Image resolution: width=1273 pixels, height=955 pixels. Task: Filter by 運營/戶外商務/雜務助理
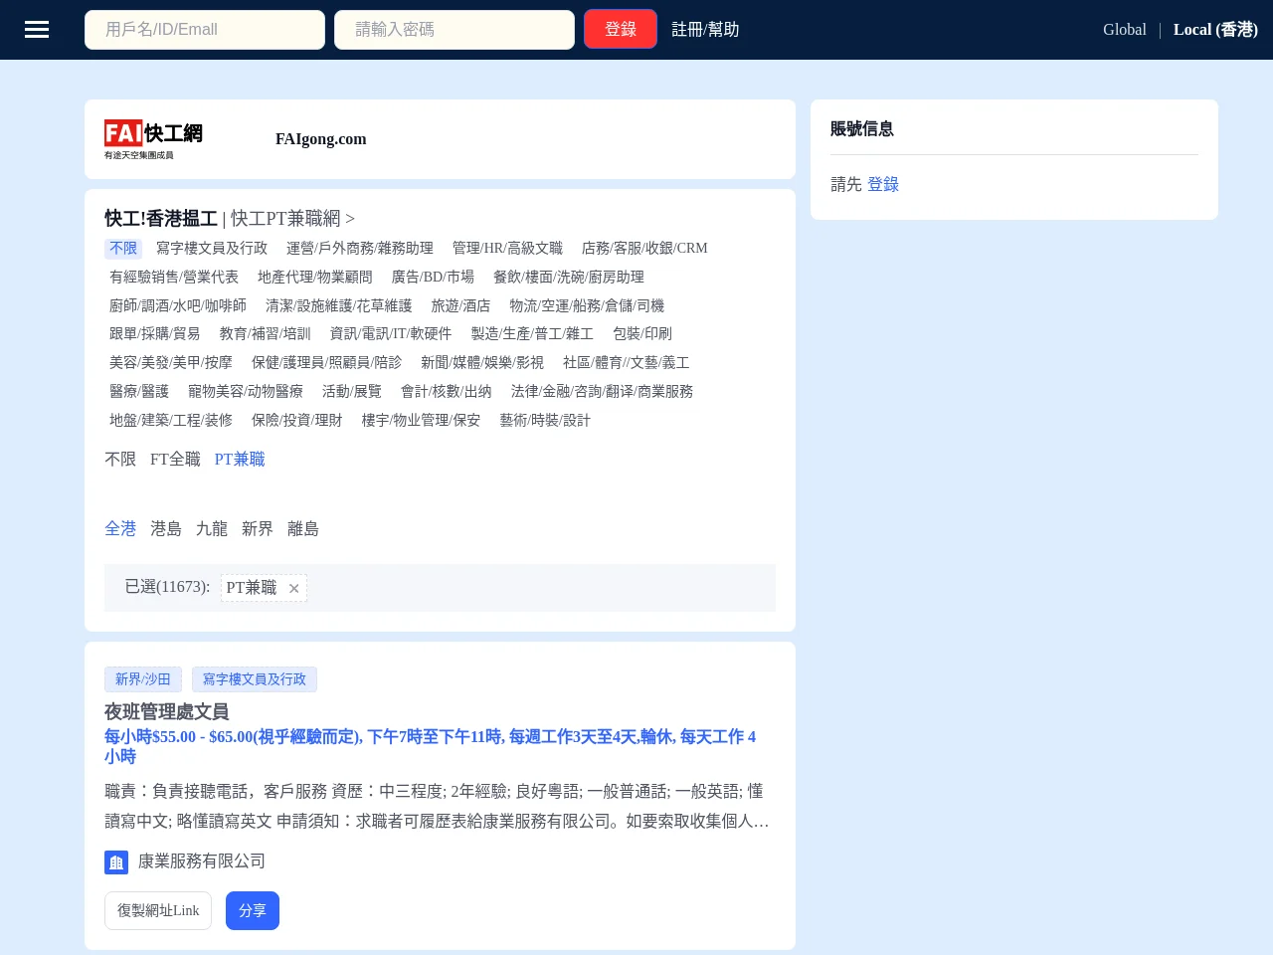click(x=360, y=249)
